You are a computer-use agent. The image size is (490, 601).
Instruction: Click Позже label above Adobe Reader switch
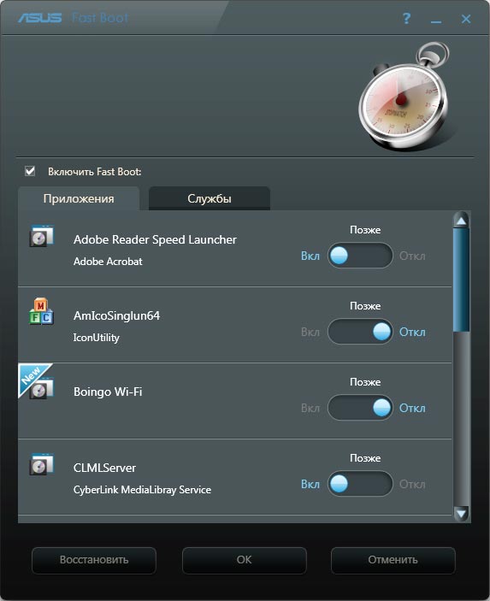pos(365,230)
